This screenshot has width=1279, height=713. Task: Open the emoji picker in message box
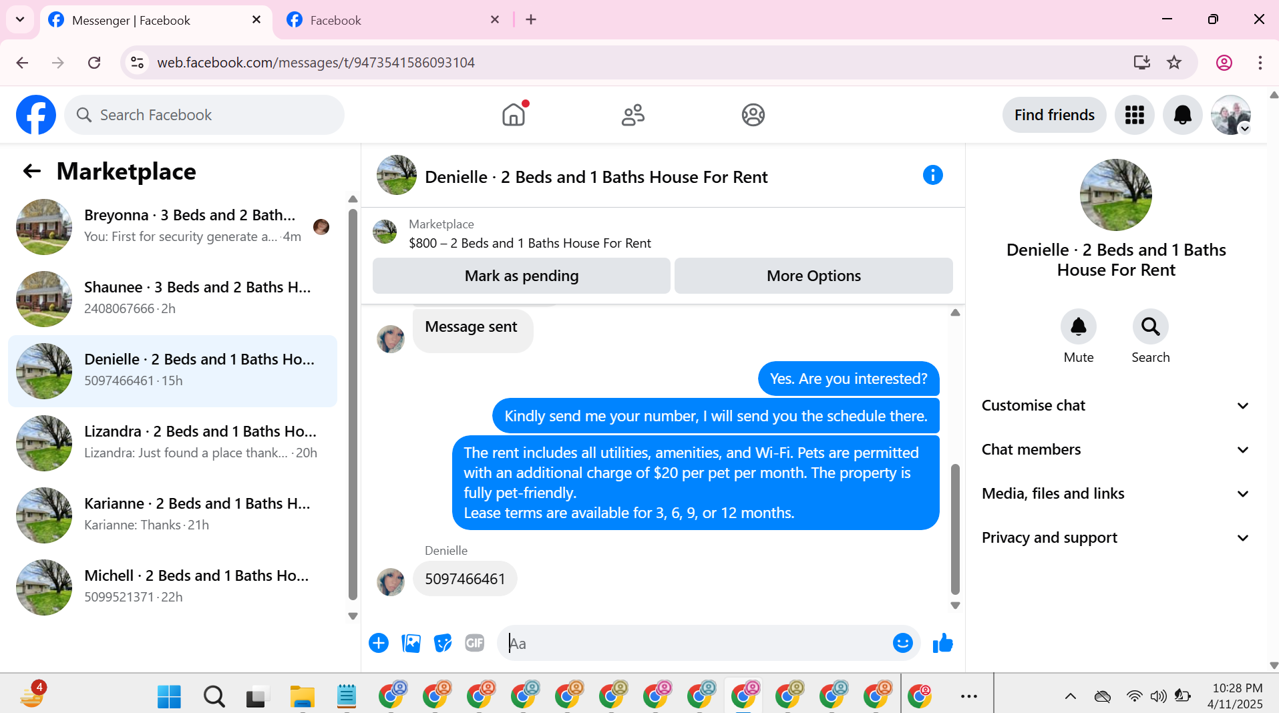(902, 643)
